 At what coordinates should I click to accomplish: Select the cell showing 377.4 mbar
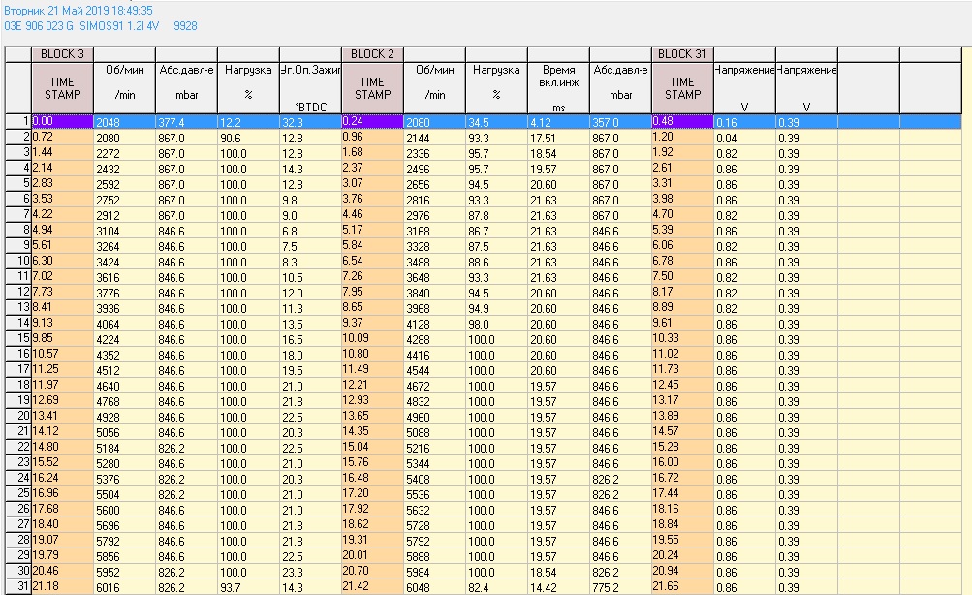(x=186, y=122)
